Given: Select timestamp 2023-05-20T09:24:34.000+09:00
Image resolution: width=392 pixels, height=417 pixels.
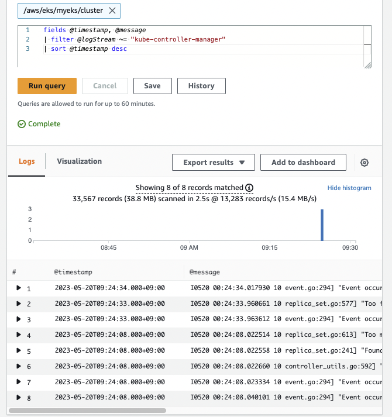Looking at the screenshot, I should point(110,288).
